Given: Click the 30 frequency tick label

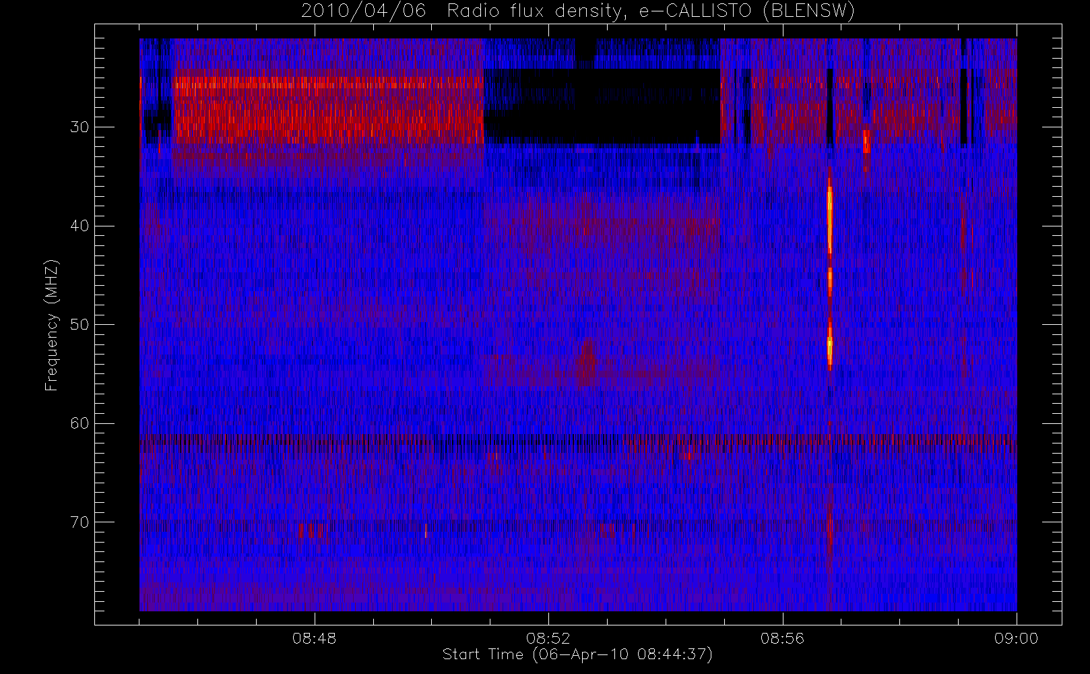Looking at the screenshot, I should pos(79,127).
